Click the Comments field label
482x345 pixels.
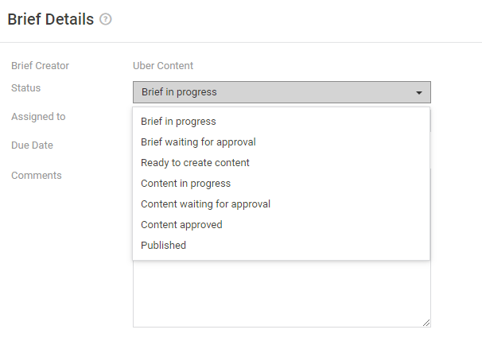click(37, 175)
